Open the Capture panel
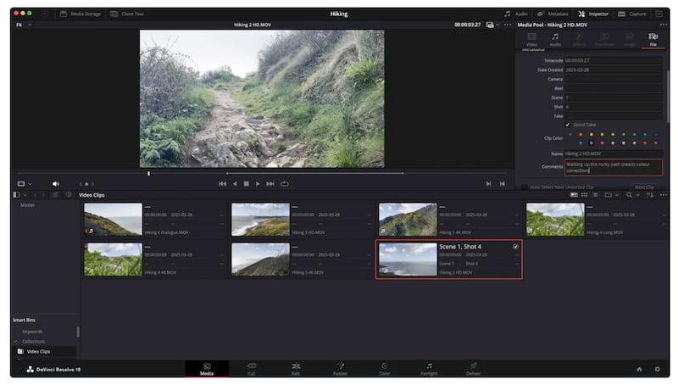This screenshot has width=678, height=385. point(631,14)
